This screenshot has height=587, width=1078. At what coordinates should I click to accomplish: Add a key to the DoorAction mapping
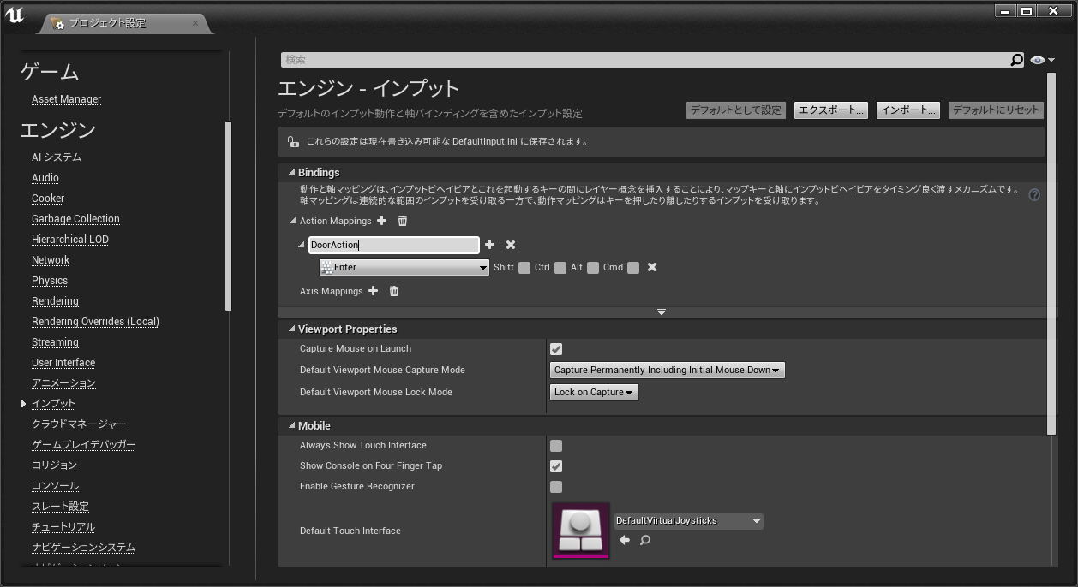[490, 245]
